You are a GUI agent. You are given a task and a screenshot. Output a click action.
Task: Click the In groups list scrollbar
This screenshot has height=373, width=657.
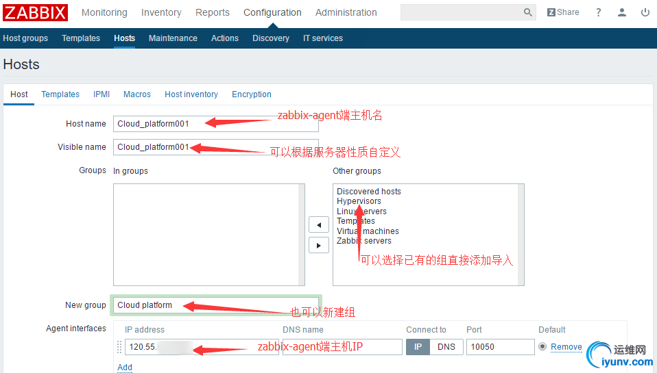click(301, 235)
